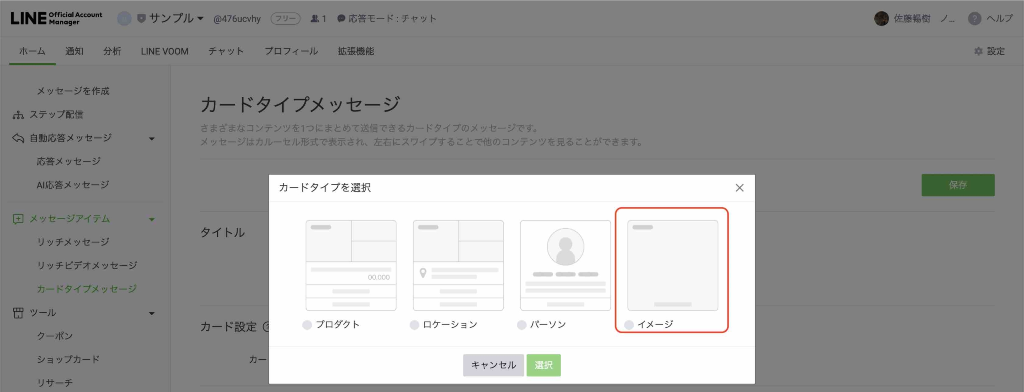1024x392 pixels.
Task: Select the プロダクト radio button
Action: pyautogui.click(x=307, y=325)
